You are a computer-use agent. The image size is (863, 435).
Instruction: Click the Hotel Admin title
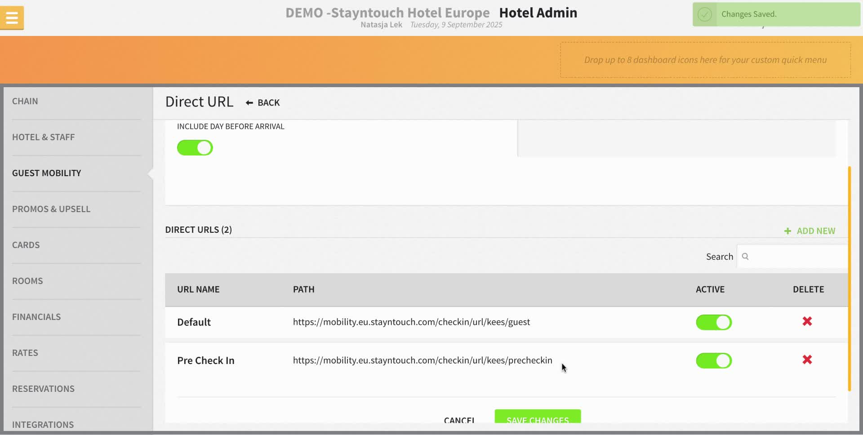(538, 13)
